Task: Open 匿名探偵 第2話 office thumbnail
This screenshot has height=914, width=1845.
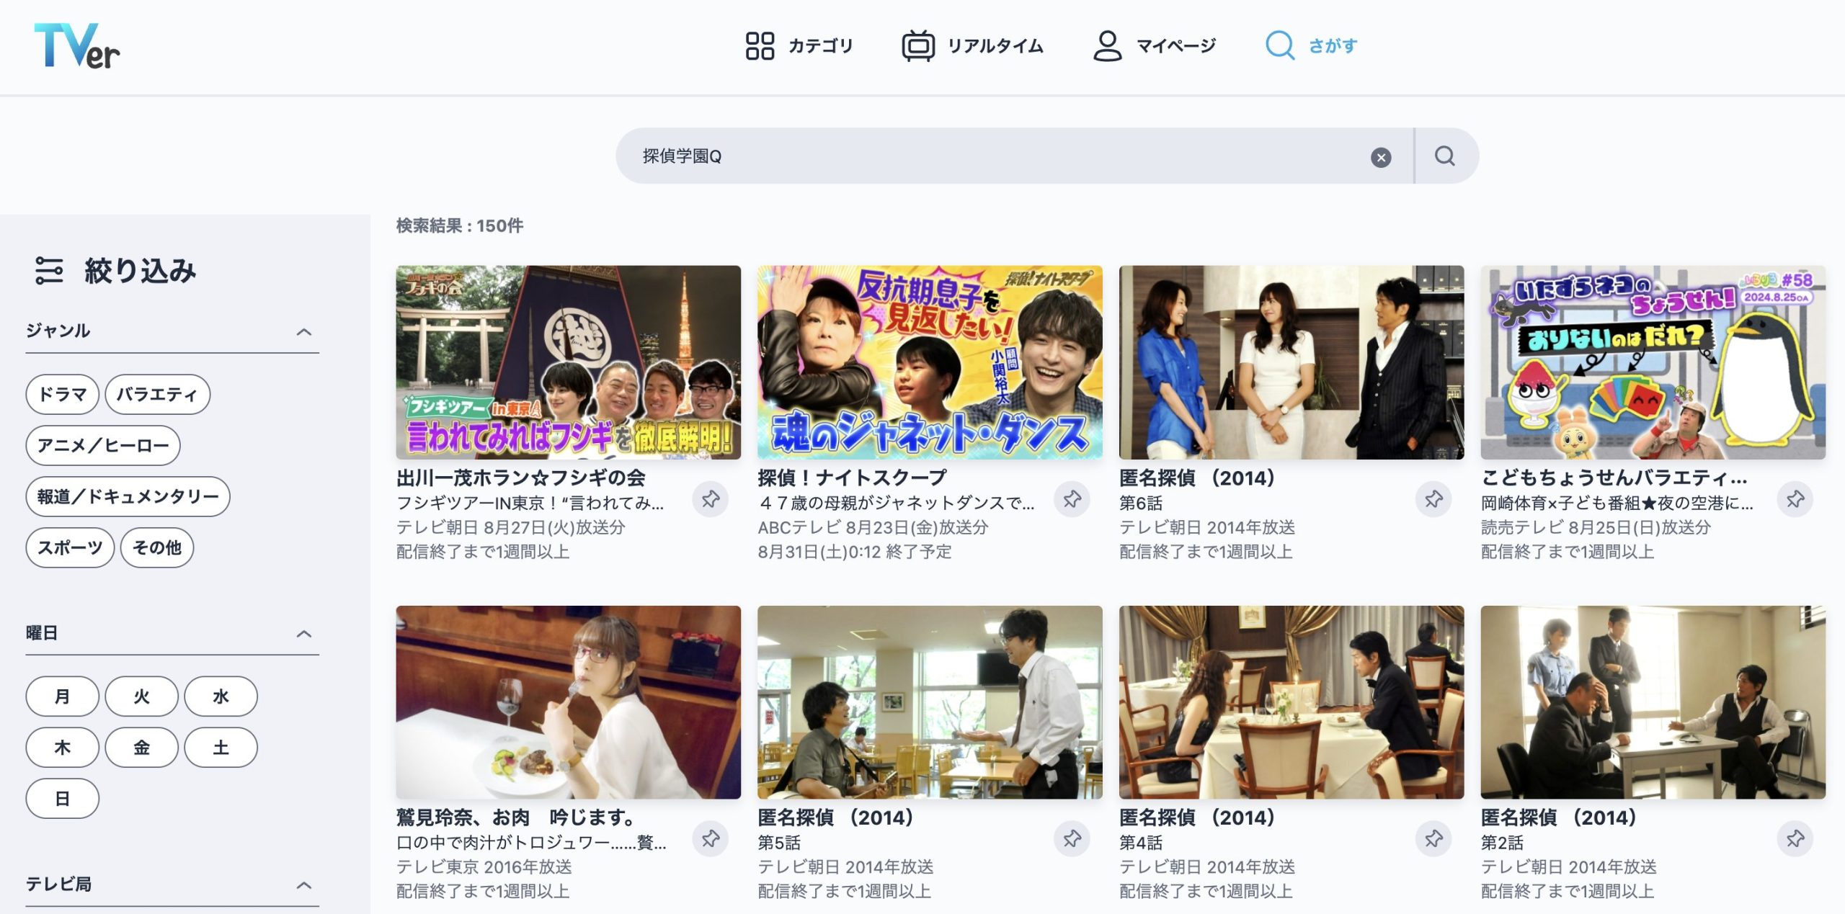Action: [x=1653, y=702]
